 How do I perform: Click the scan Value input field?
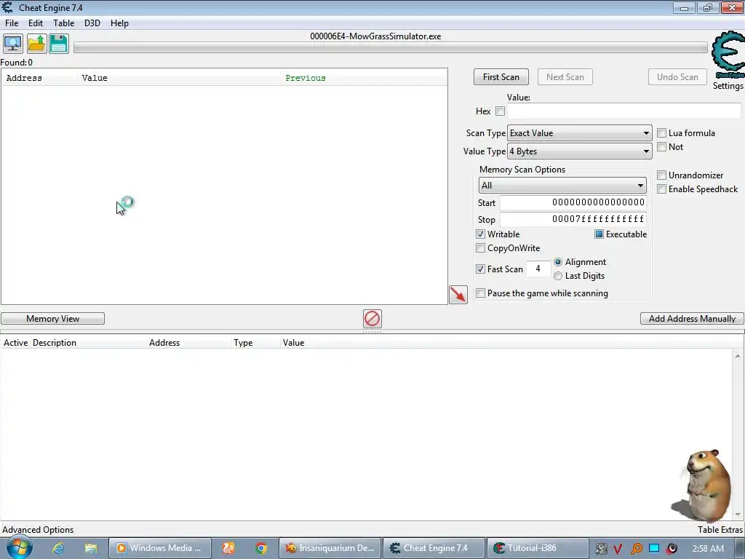pos(624,111)
